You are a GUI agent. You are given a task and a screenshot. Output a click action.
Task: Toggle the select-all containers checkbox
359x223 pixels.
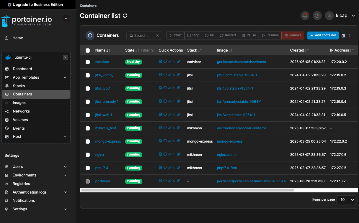[x=88, y=50]
